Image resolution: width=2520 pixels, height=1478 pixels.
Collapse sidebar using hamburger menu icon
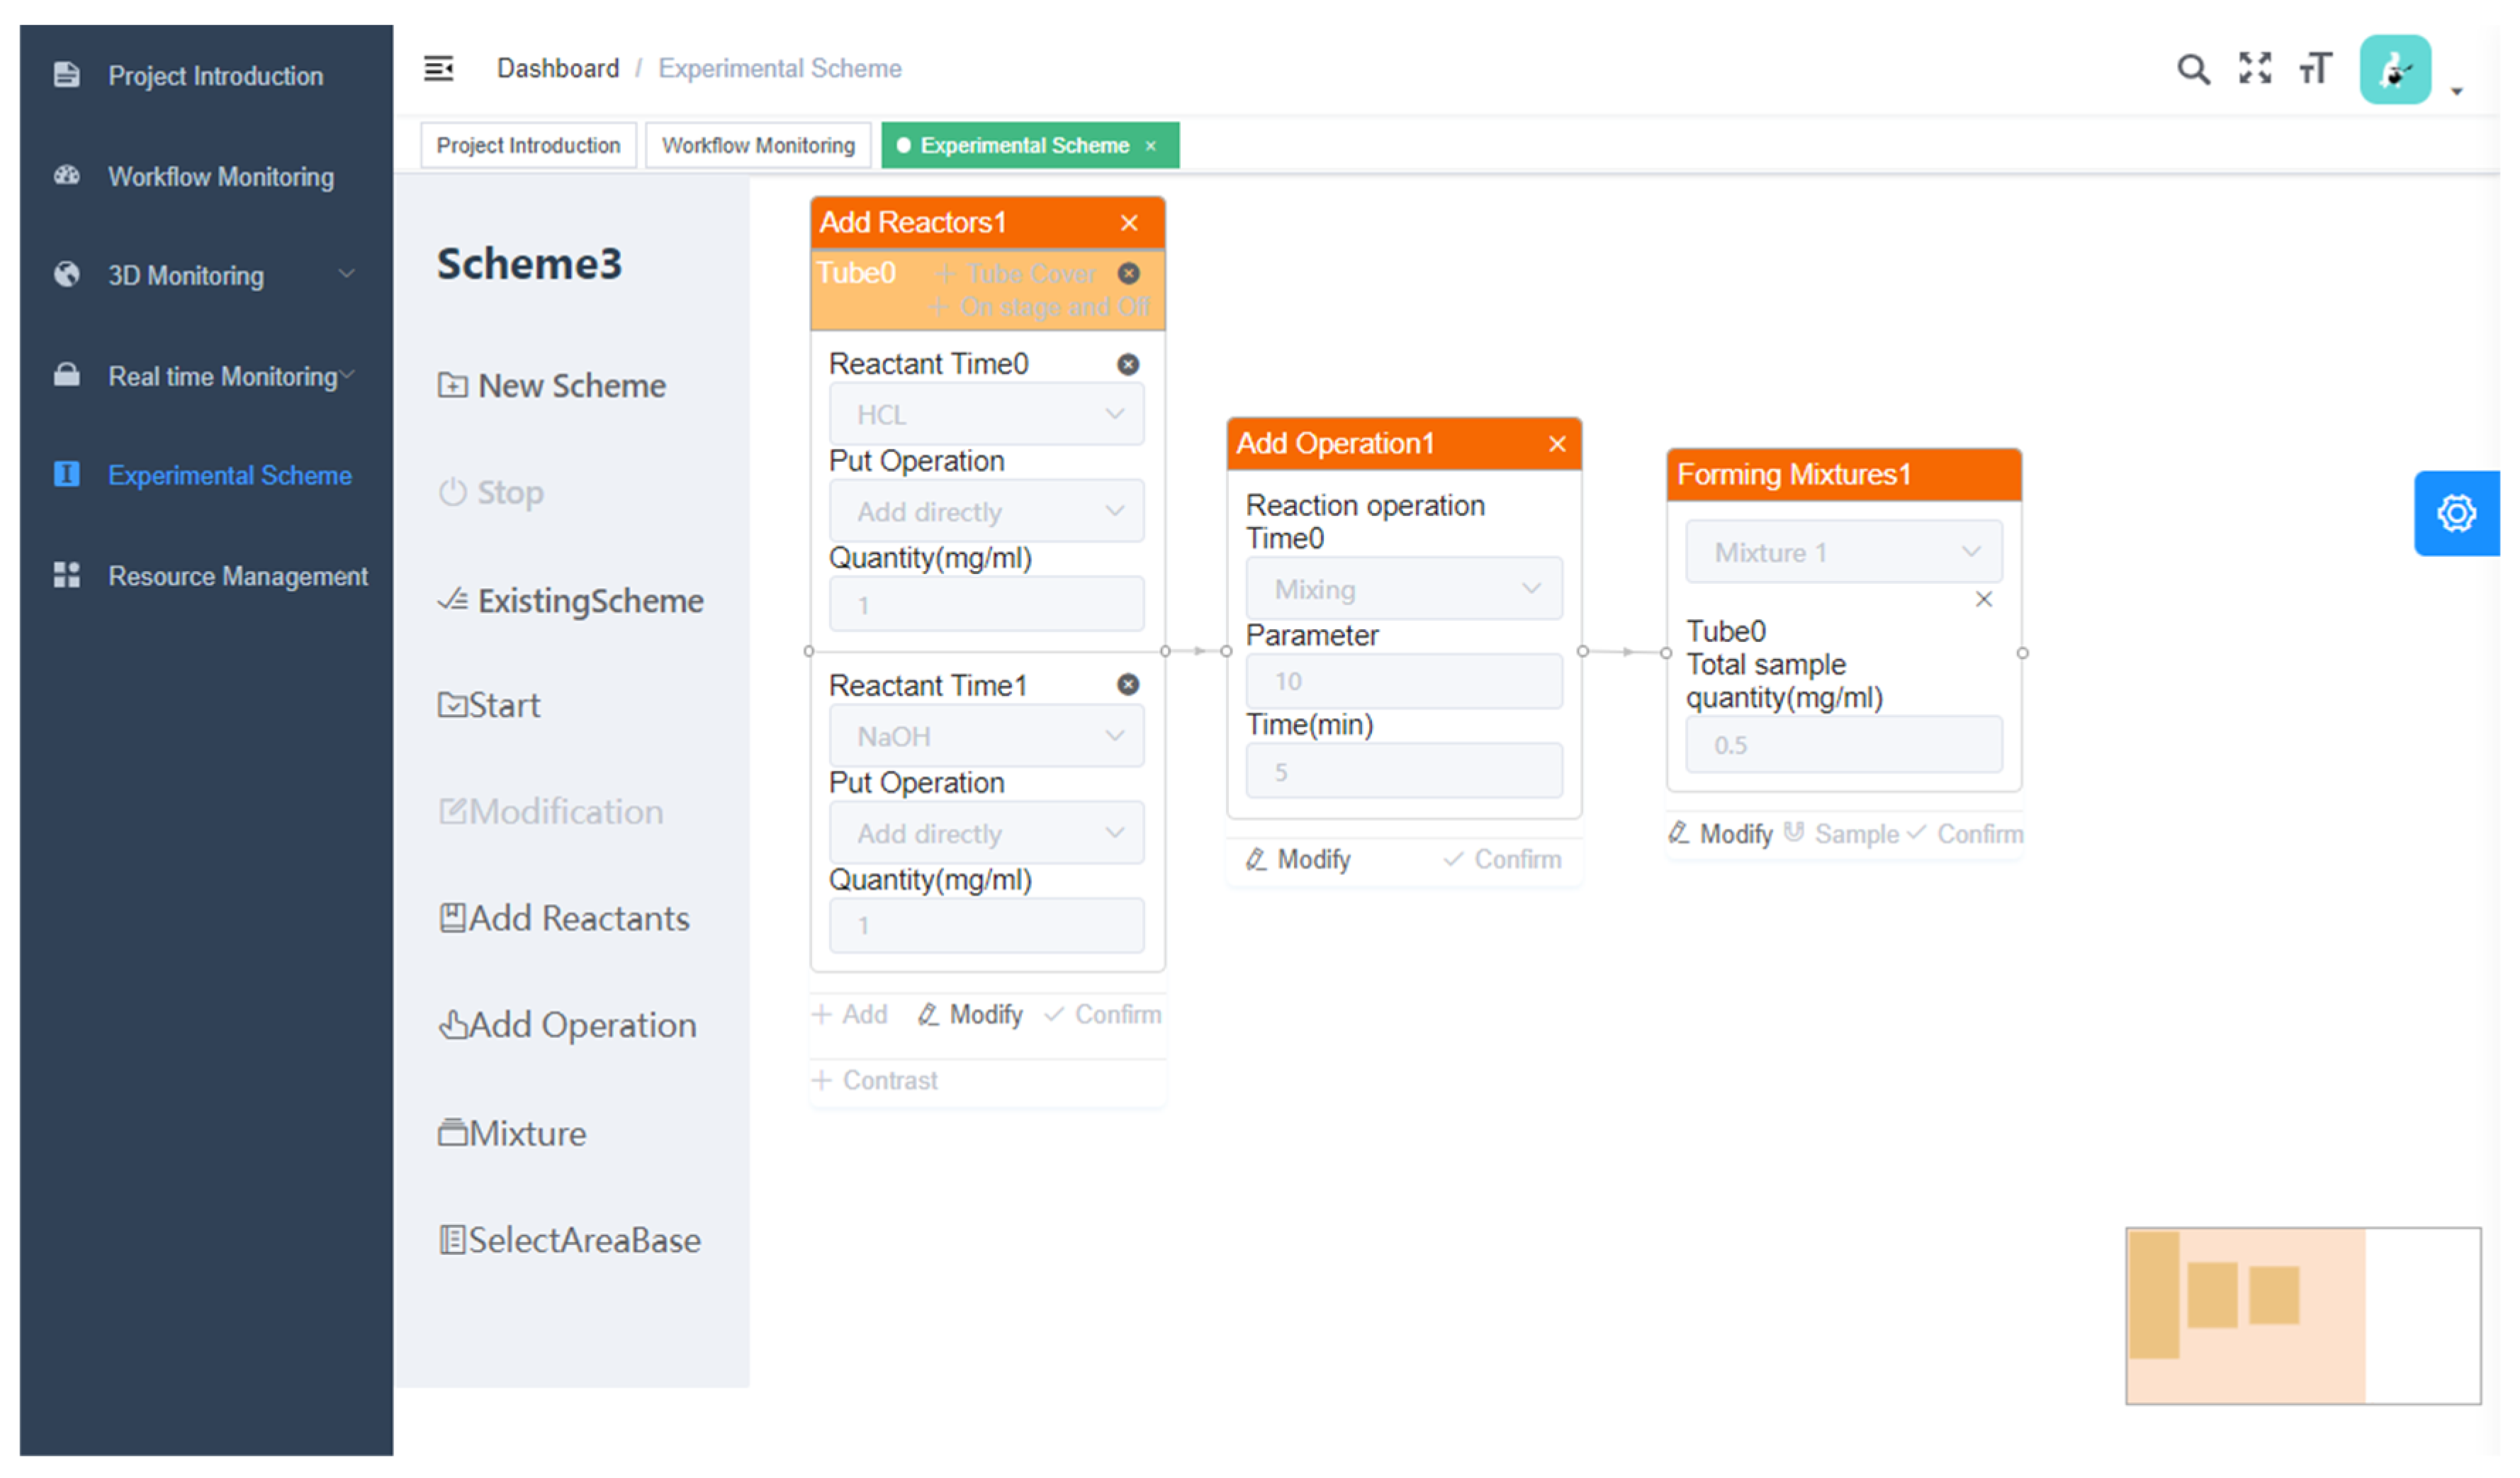[x=440, y=68]
